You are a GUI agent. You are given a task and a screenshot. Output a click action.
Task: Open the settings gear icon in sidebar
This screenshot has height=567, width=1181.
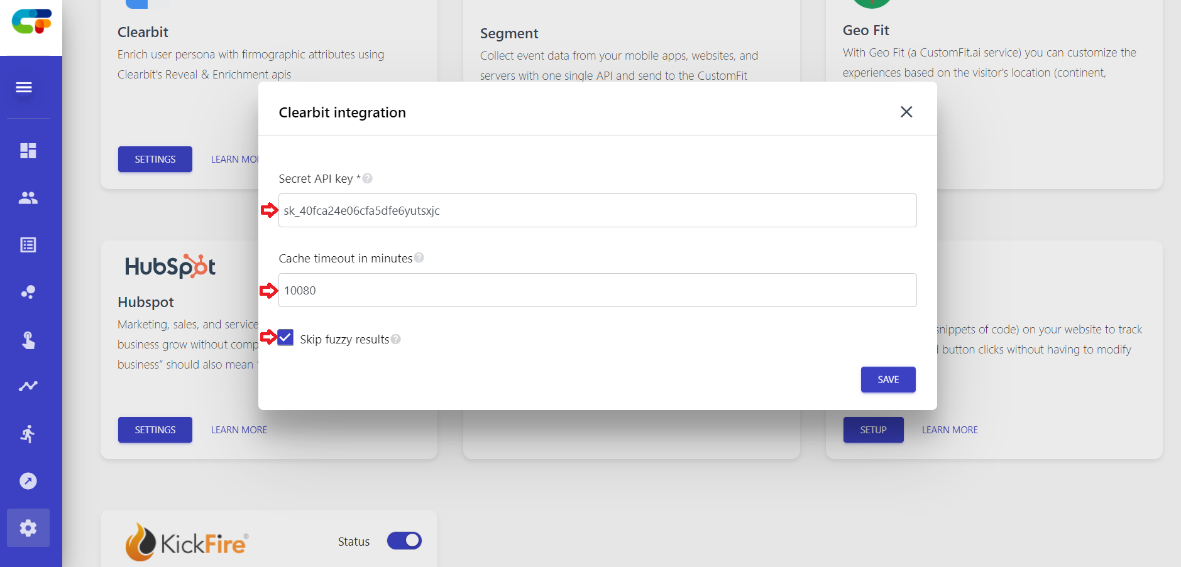(28, 528)
